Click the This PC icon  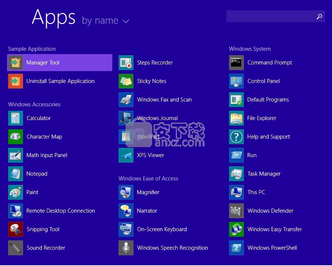(x=236, y=192)
